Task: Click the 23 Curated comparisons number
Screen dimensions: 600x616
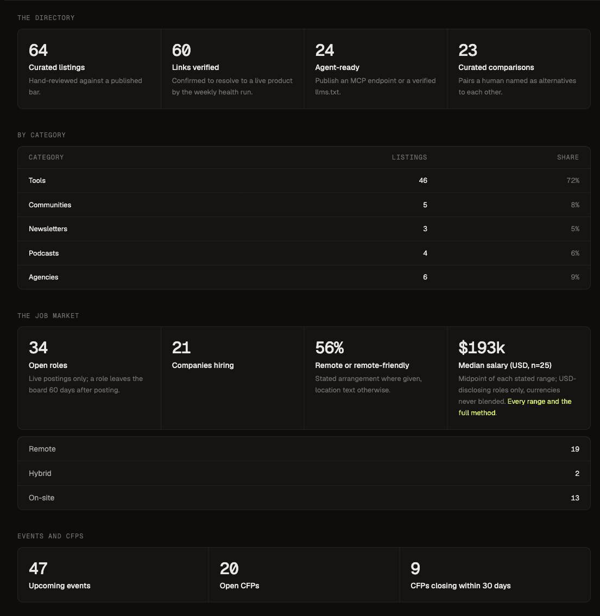Action: coord(468,50)
